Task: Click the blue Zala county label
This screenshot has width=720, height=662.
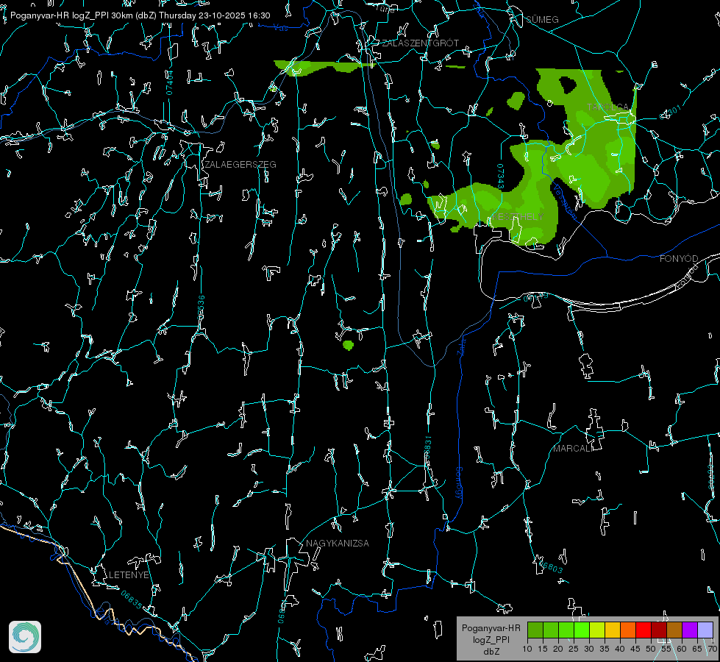Action: 462,346
